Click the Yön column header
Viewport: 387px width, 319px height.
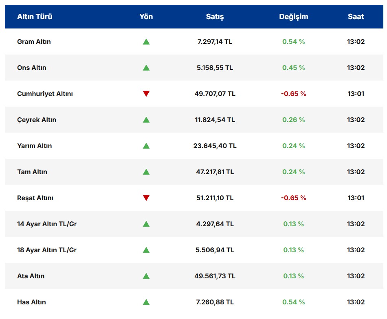(146, 17)
